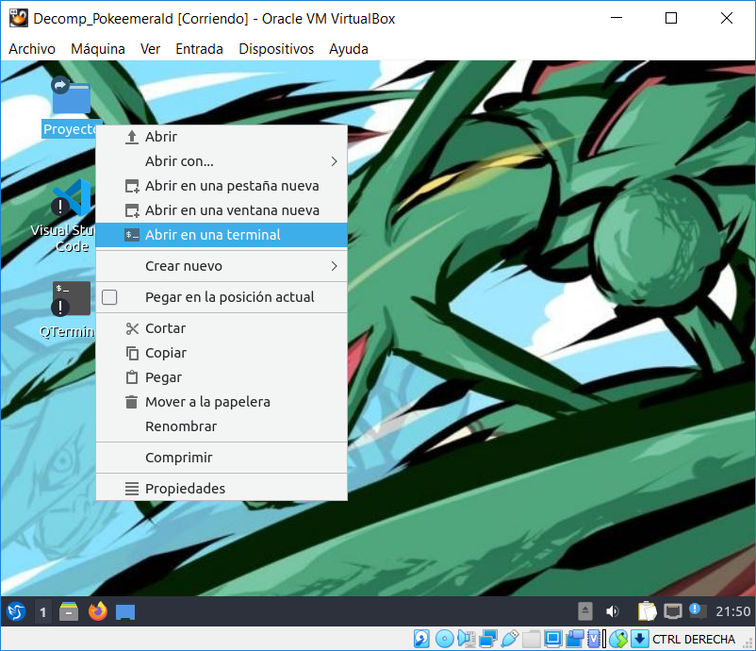Select 'Propiedades' from the context menu
This screenshot has width=756, height=651.
pyautogui.click(x=185, y=489)
